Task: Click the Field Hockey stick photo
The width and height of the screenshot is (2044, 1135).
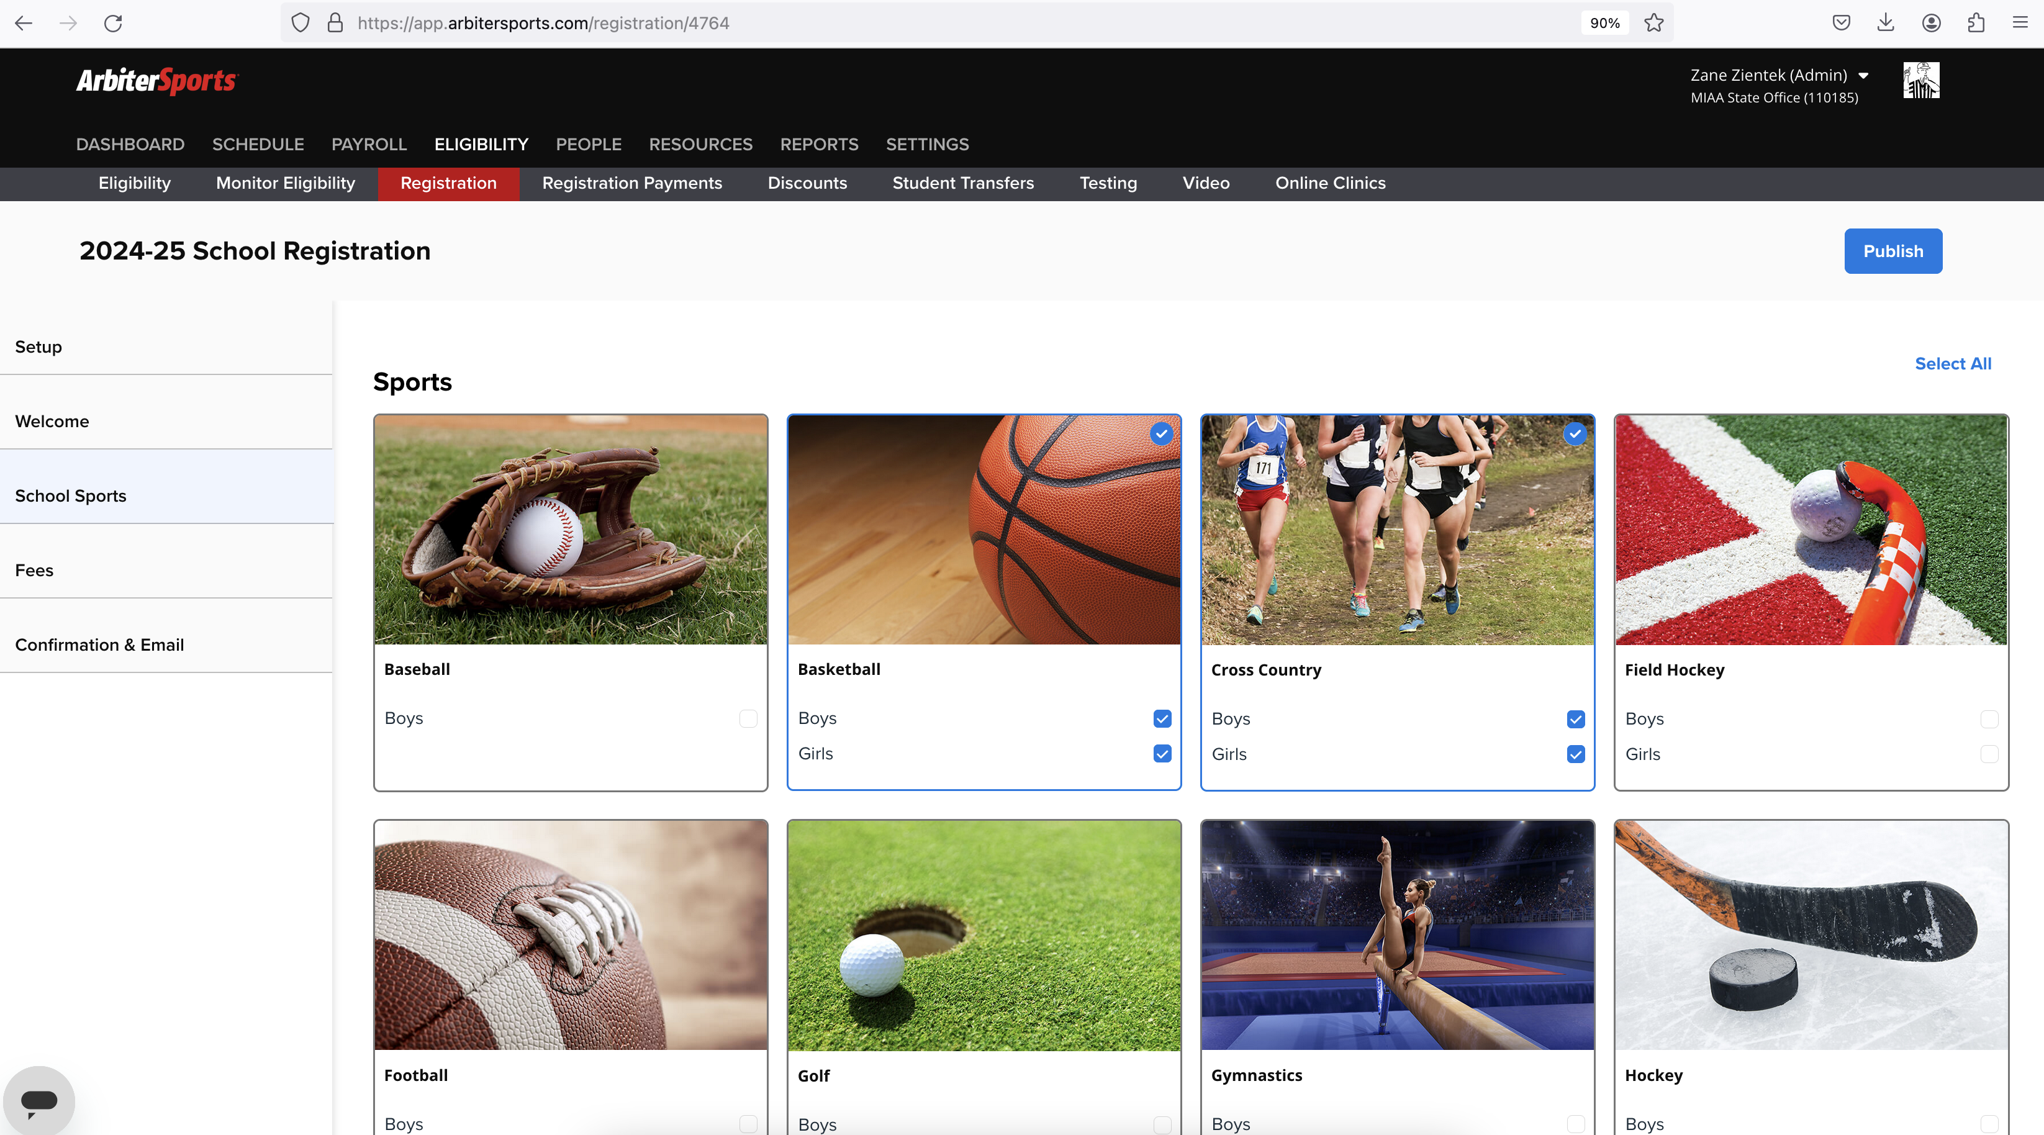Action: (1811, 530)
